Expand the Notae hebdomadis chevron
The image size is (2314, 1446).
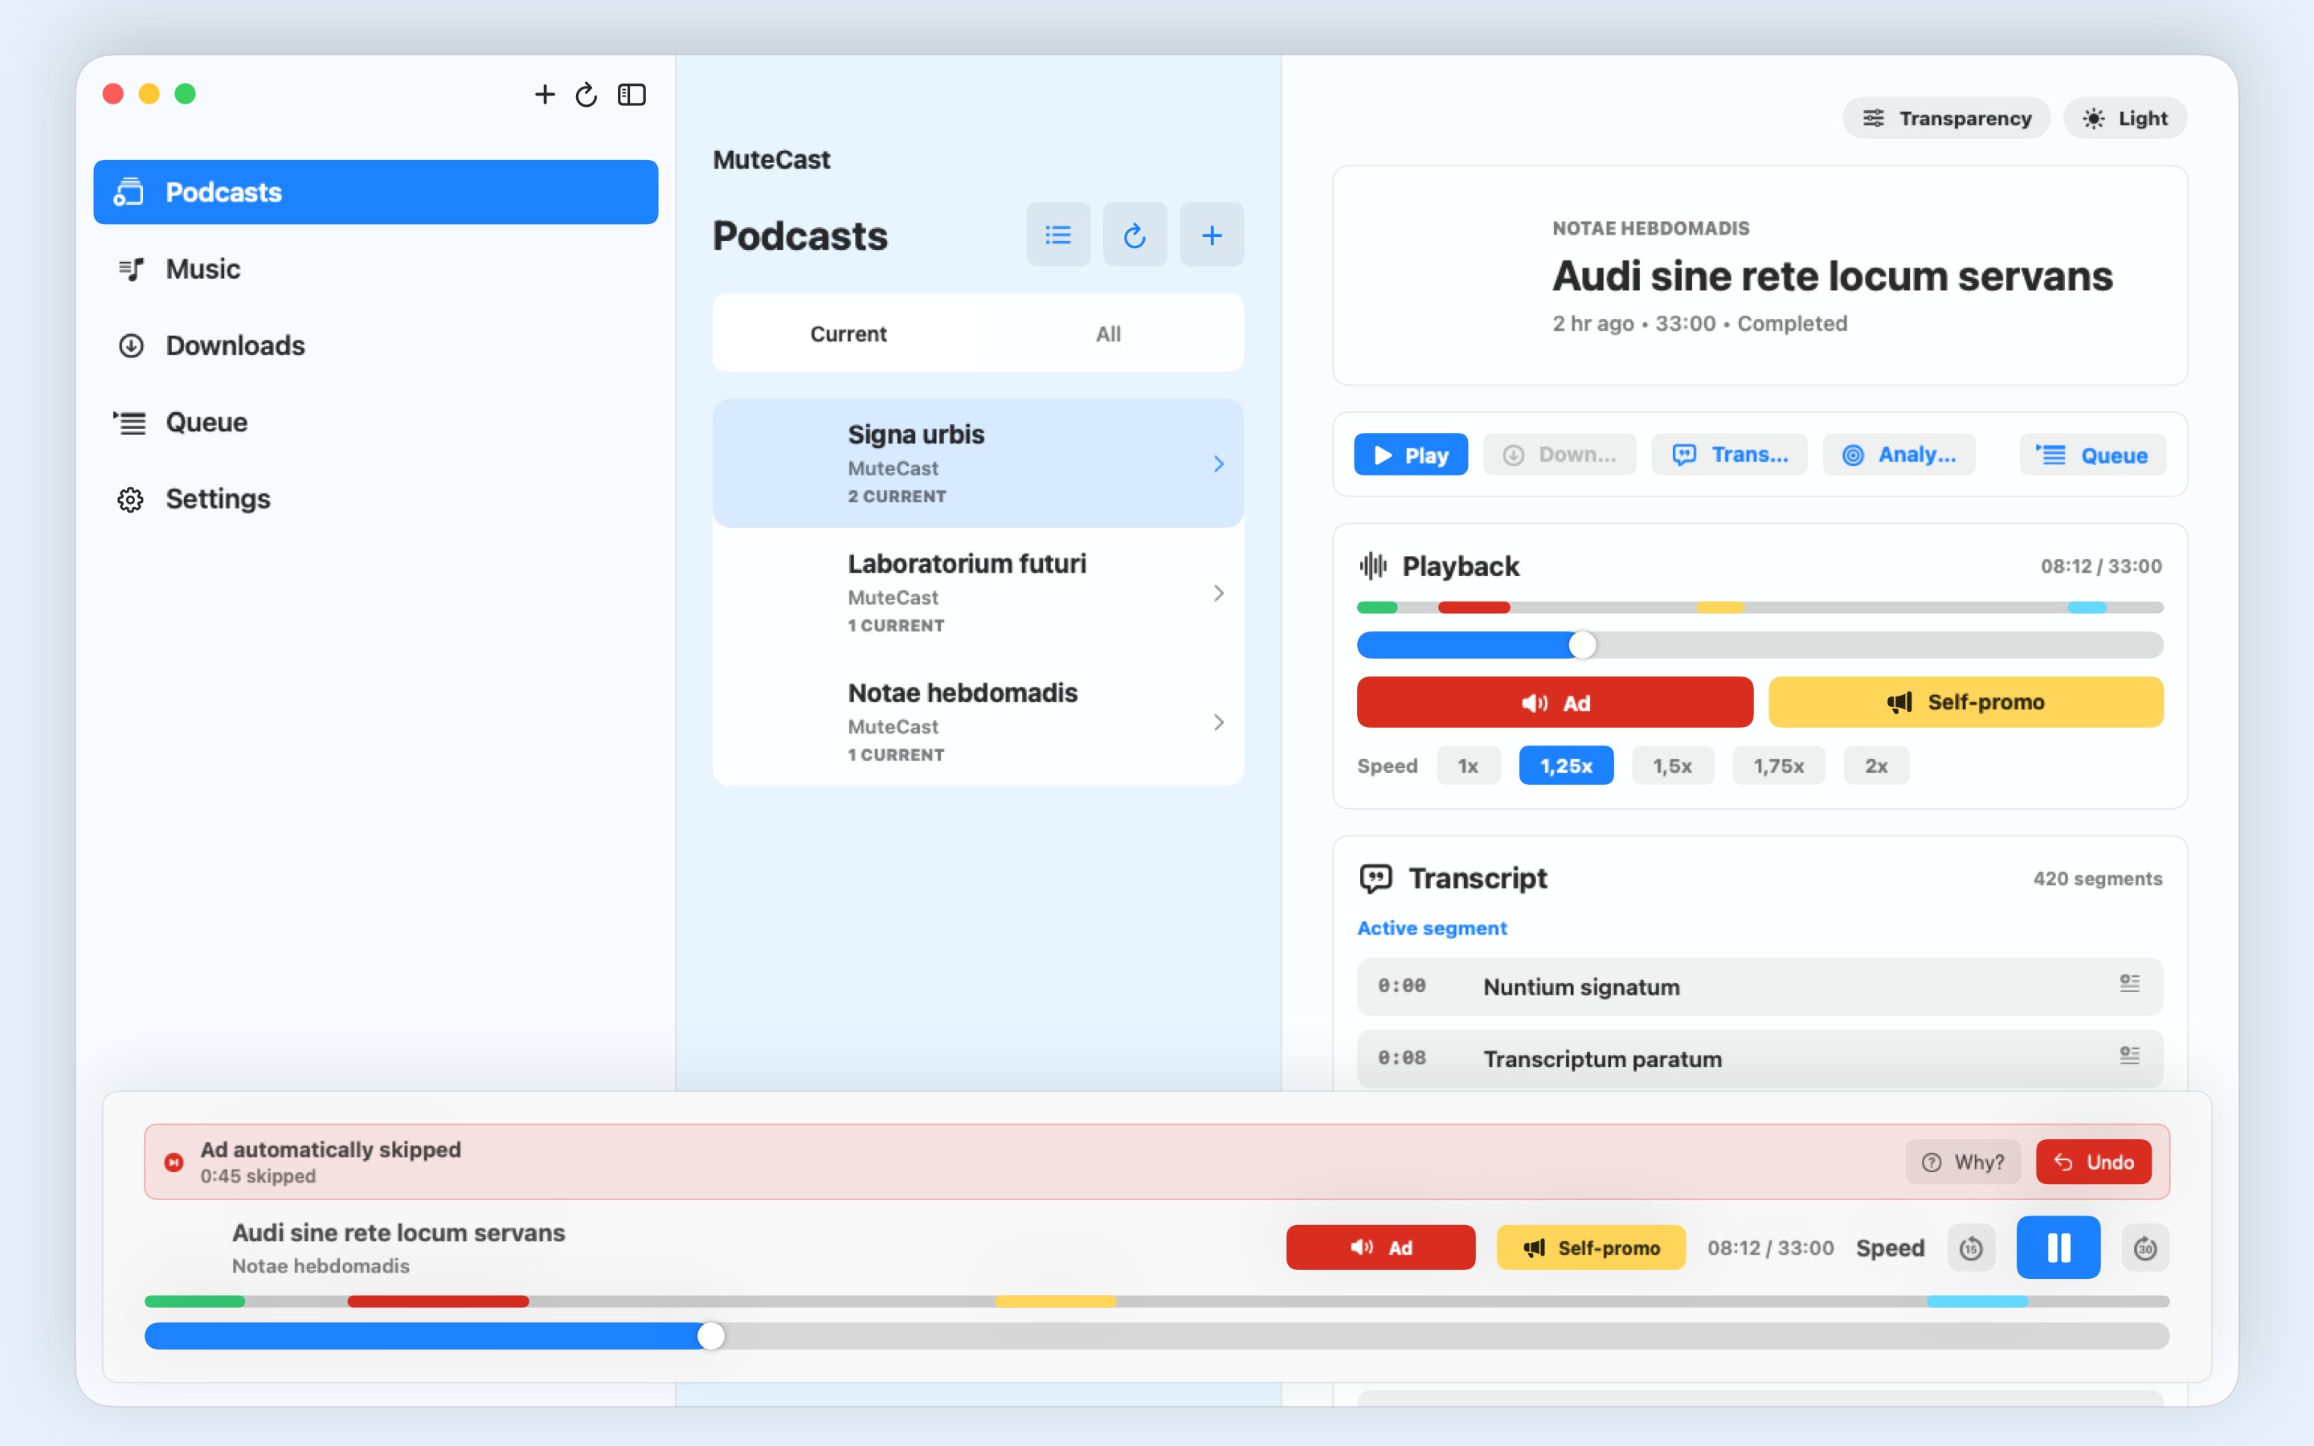coord(1218,722)
